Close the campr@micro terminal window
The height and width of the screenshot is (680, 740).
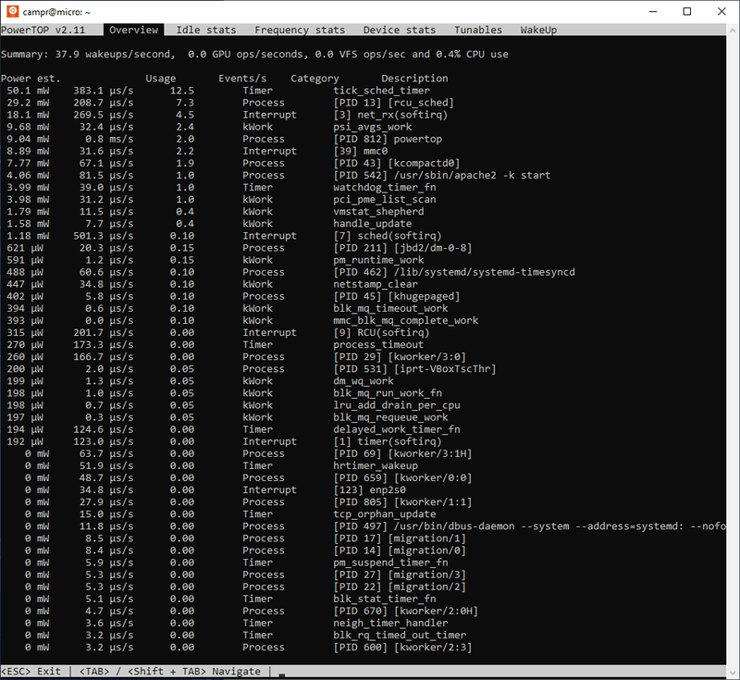pyautogui.click(x=721, y=11)
